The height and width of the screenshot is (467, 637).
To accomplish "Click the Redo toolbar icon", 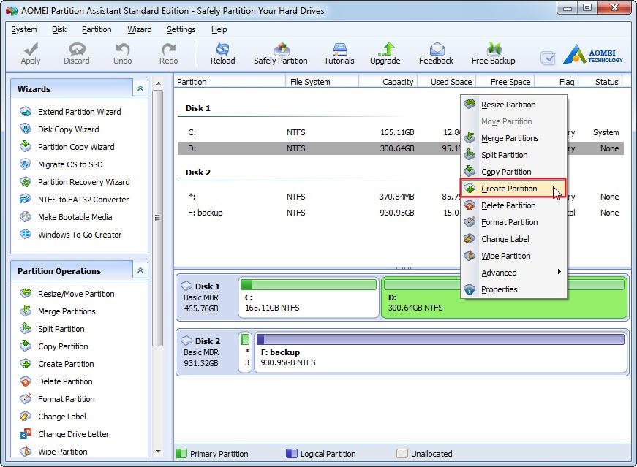I will coord(169,53).
